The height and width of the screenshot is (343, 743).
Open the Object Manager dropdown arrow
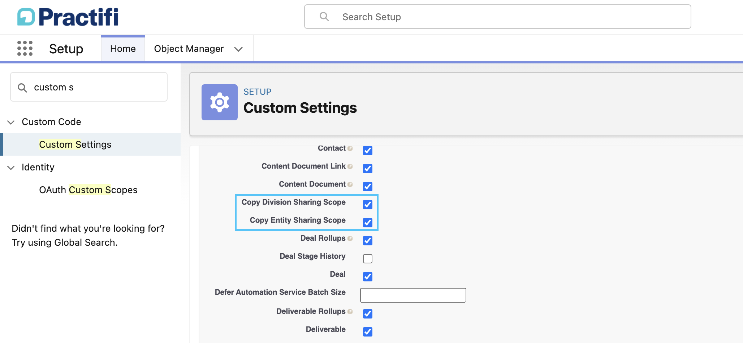238,49
